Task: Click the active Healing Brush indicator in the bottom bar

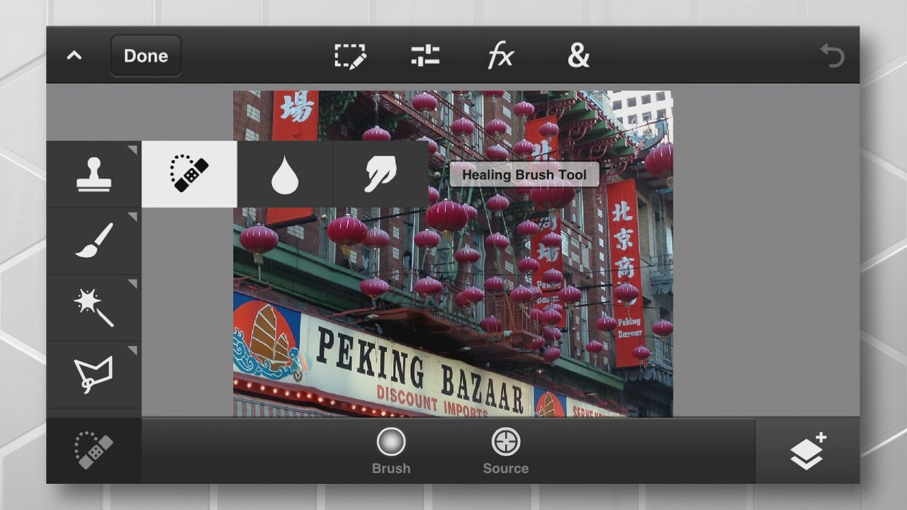Action: point(94,450)
